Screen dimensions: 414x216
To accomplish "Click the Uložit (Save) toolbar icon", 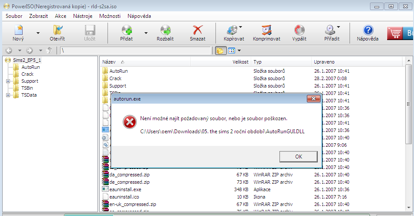I will coord(90,30).
